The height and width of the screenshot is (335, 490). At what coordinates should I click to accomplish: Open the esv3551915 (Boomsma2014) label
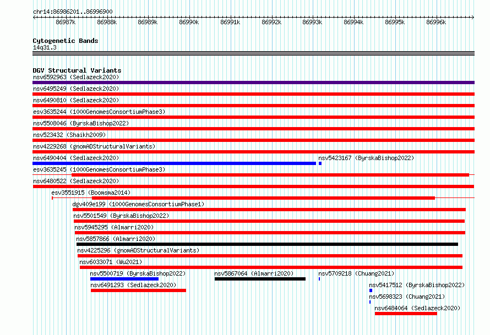91,193
